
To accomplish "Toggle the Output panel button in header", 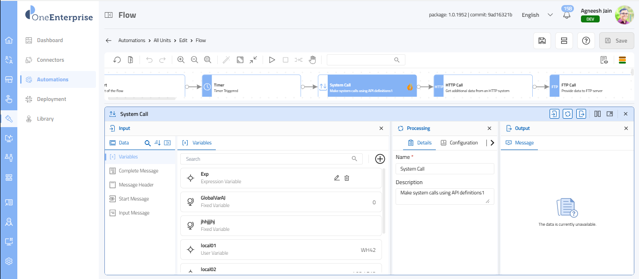I will [581, 114].
